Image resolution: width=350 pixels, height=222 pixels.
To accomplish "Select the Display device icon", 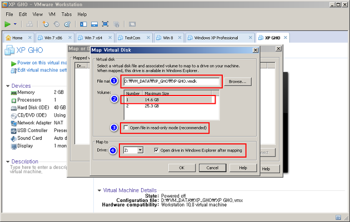I will point(14,147).
